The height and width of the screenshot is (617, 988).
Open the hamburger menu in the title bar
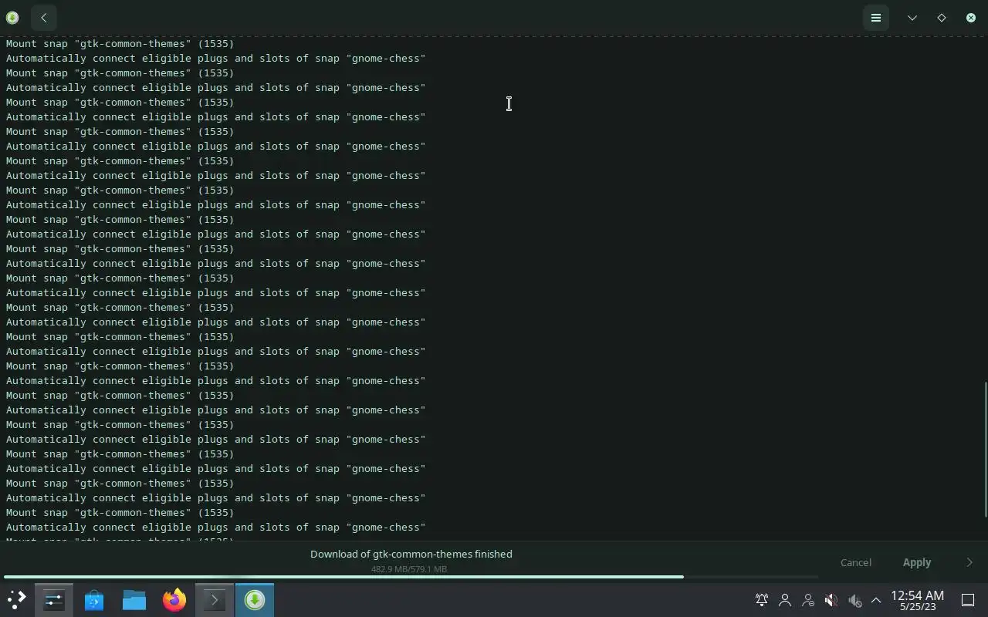(x=876, y=18)
